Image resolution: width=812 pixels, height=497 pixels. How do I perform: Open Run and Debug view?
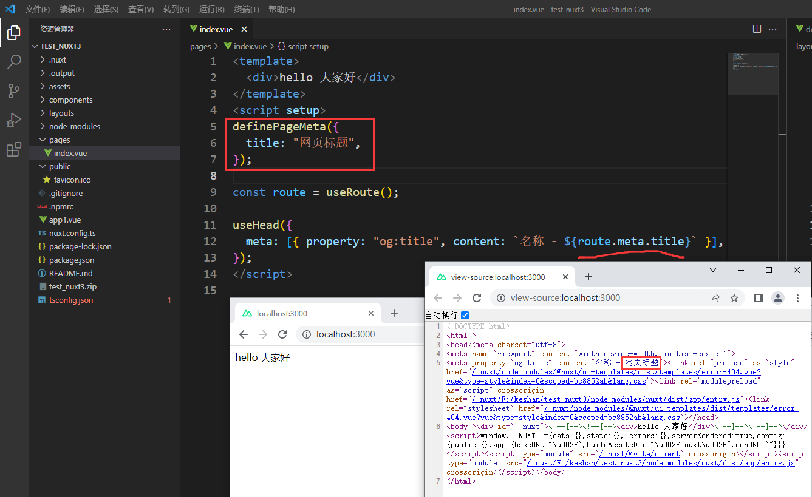[14, 120]
